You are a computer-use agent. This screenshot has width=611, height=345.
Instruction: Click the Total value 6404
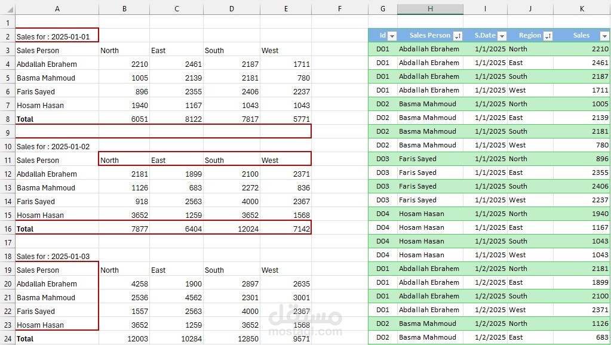194,229
